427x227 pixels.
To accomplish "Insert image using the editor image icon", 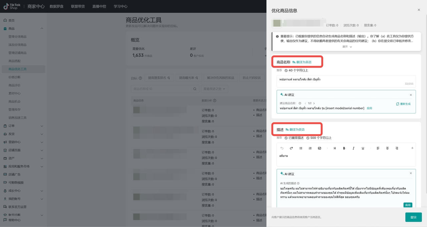I will click(x=319, y=148).
